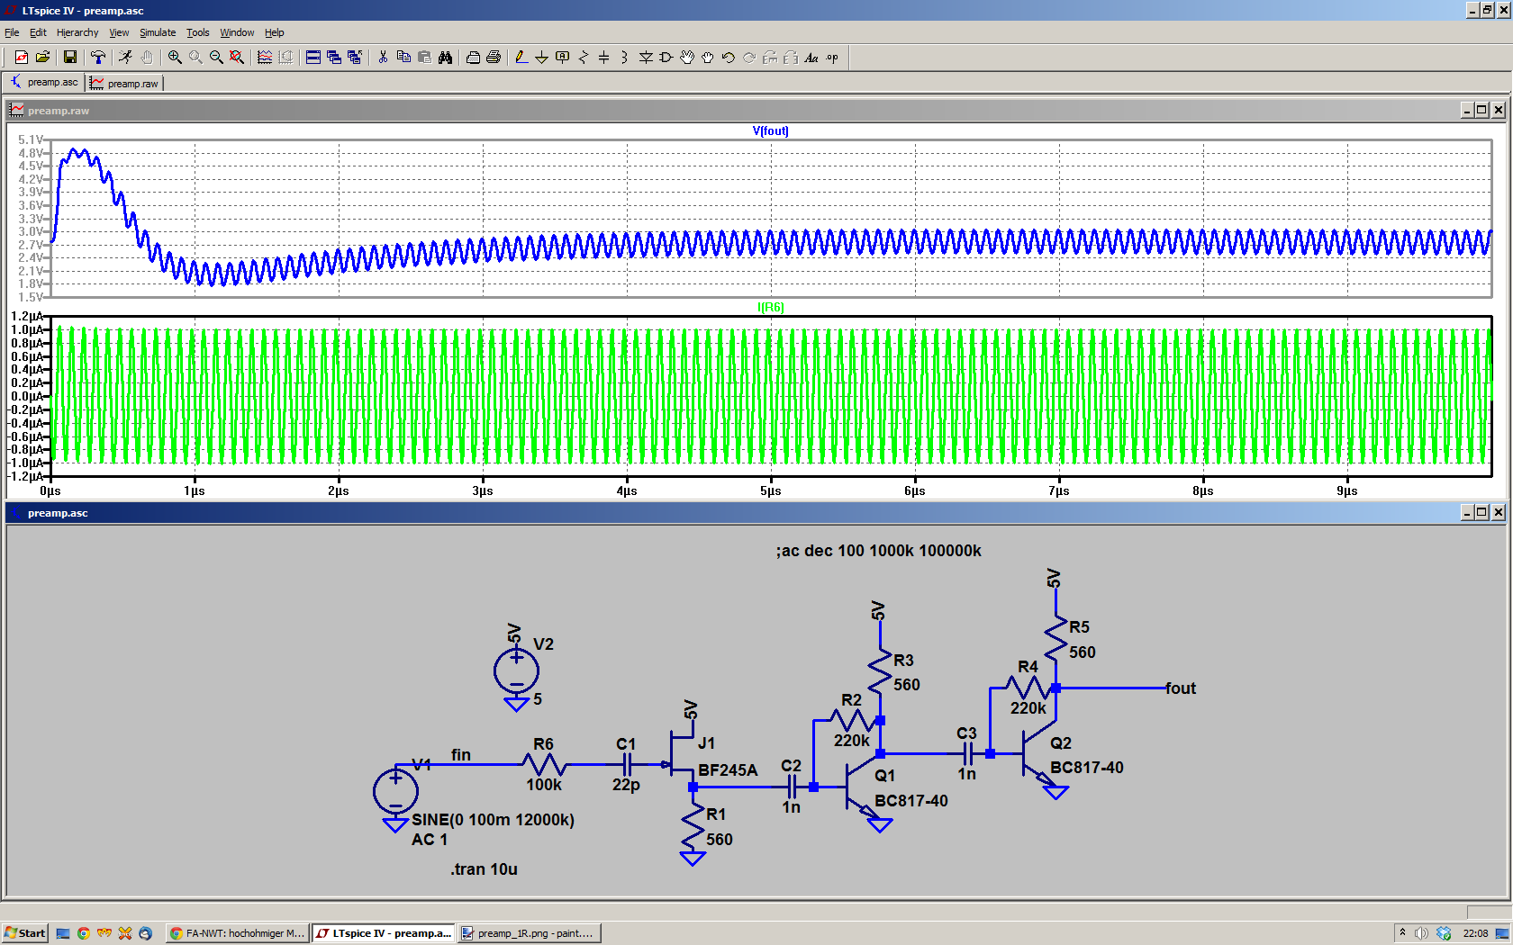Click the Cut scissors icon
This screenshot has height=945, width=1513.
383,58
